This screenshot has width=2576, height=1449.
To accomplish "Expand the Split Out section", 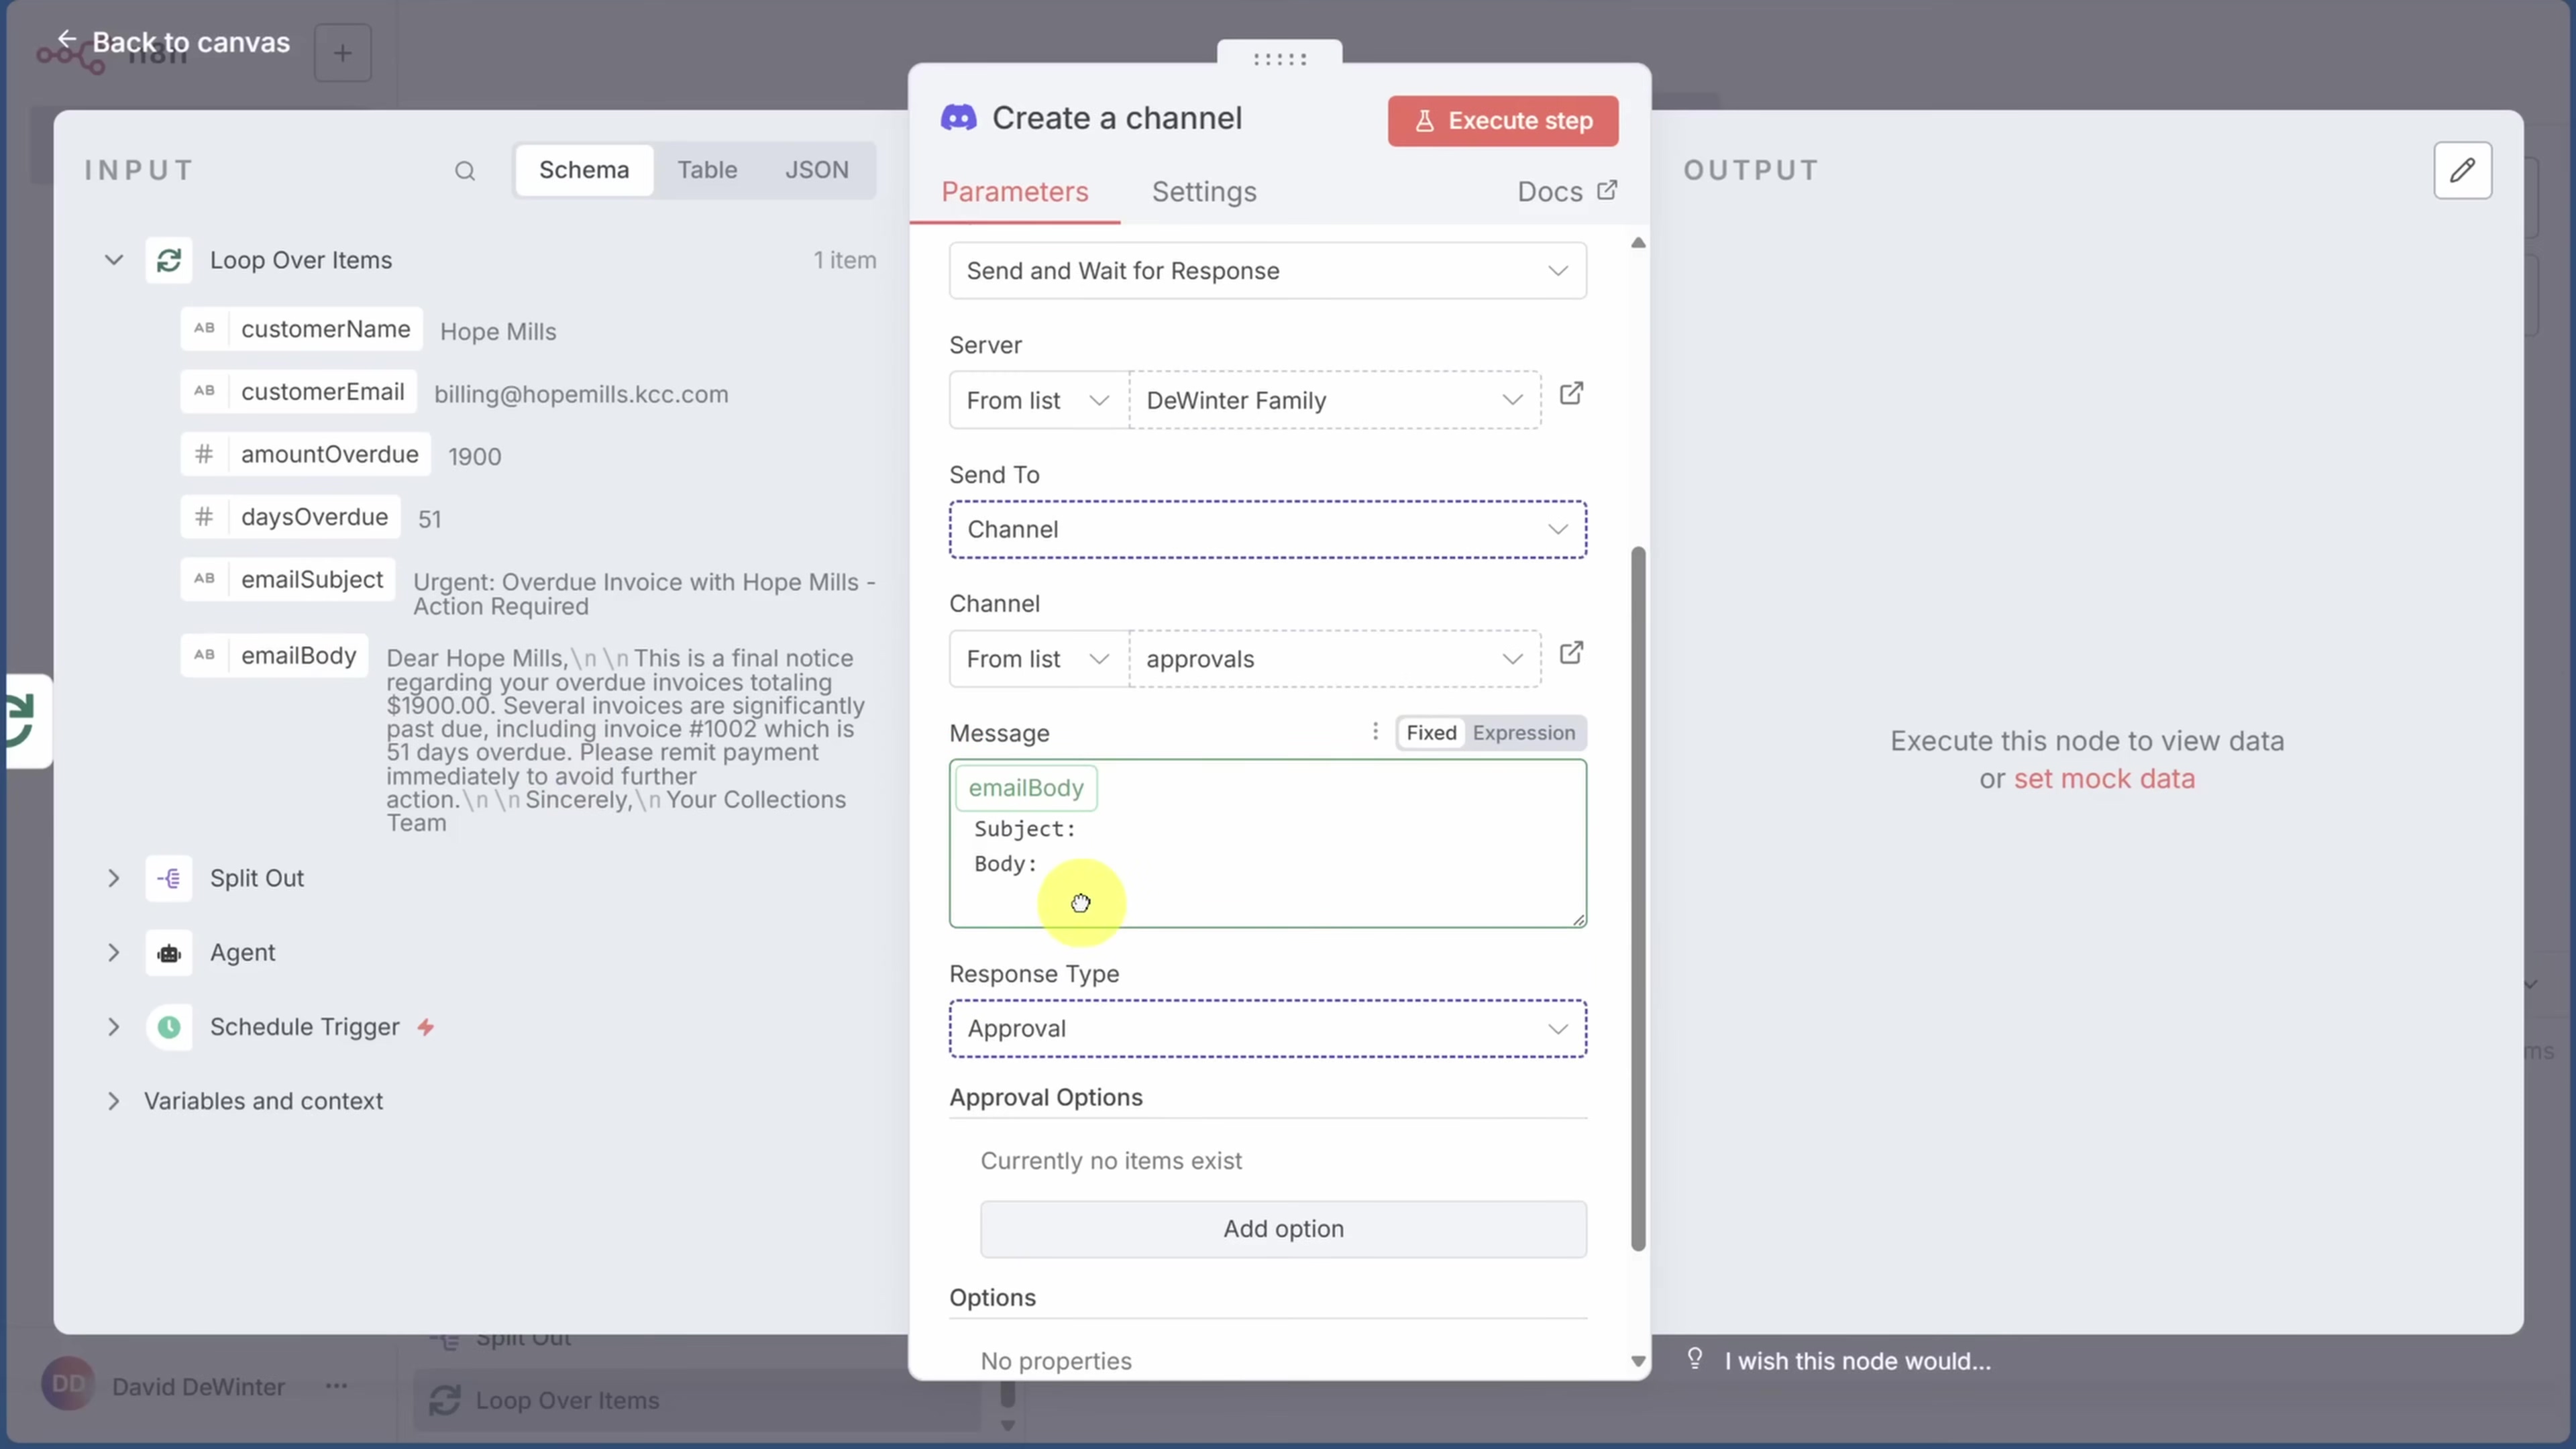I will (x=114, y=878).
